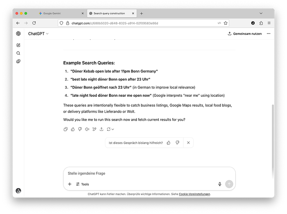
Task: Click query 'best late night döner Bonn'
Action: (110, 79)
